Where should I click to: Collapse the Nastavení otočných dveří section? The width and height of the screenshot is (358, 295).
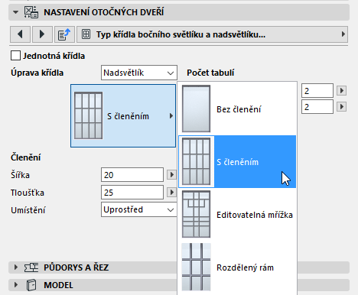pyautogui.click(x=15, y=12)
